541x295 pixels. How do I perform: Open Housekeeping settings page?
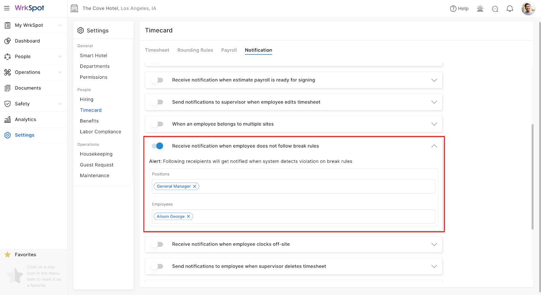96,154
